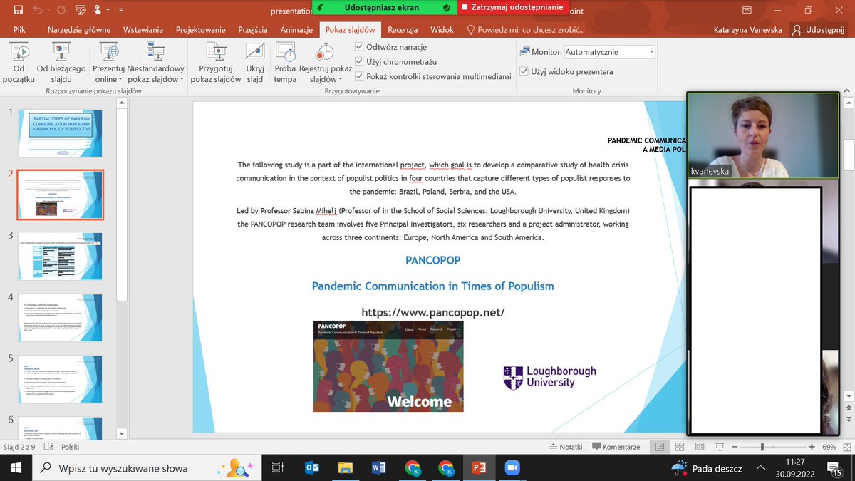Click Przygotuj pokaz slajdów
855x481 pixels.
(216, 62)
